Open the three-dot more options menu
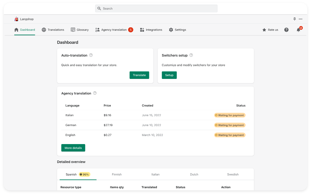The image size is (311, 195). pyautogui.click(x=300, y=19)
